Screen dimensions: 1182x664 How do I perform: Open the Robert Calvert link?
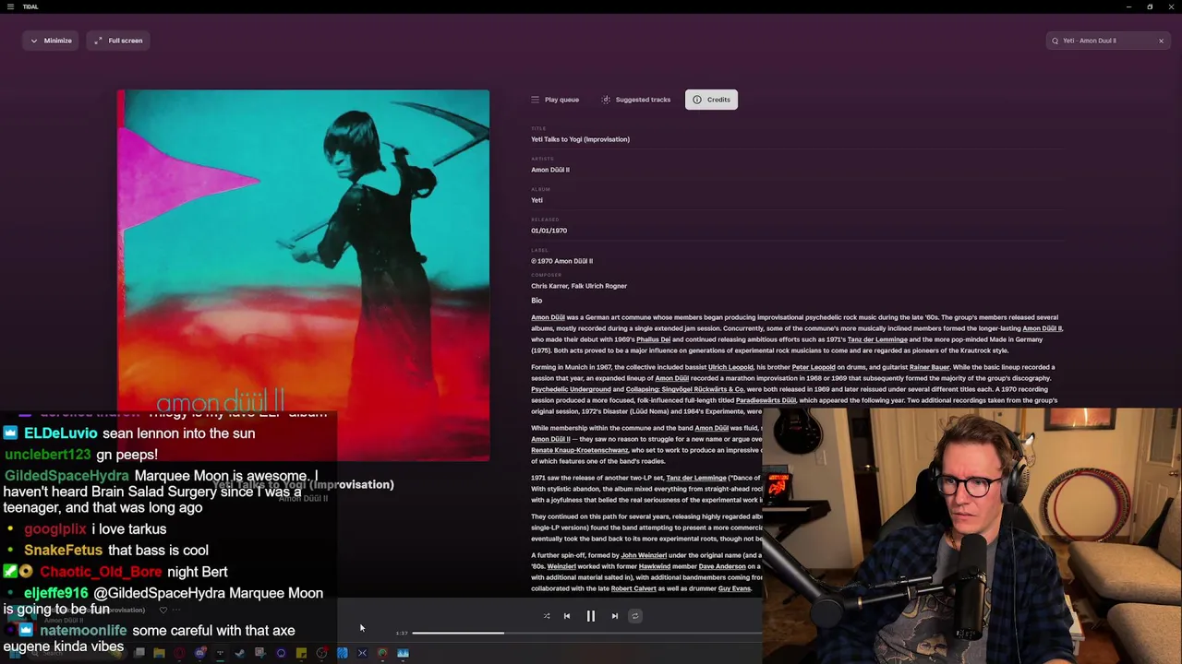633,588
